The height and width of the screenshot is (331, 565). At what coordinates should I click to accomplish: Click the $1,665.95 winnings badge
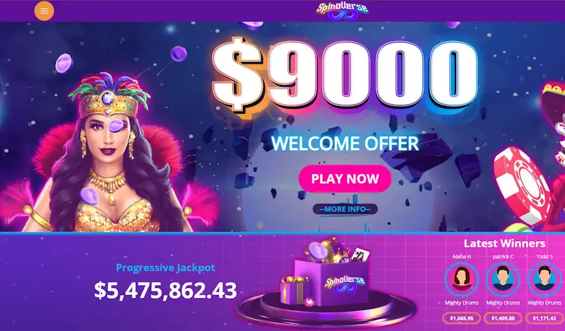pyautogui.click(x=462, y=318)
